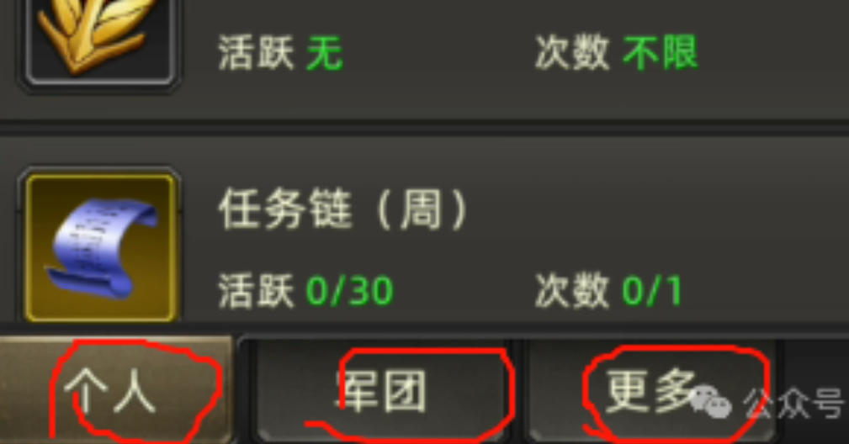Click the green 不限 count value
The height and width of the screenshot is (444, 849).
(x=661, y=53)
